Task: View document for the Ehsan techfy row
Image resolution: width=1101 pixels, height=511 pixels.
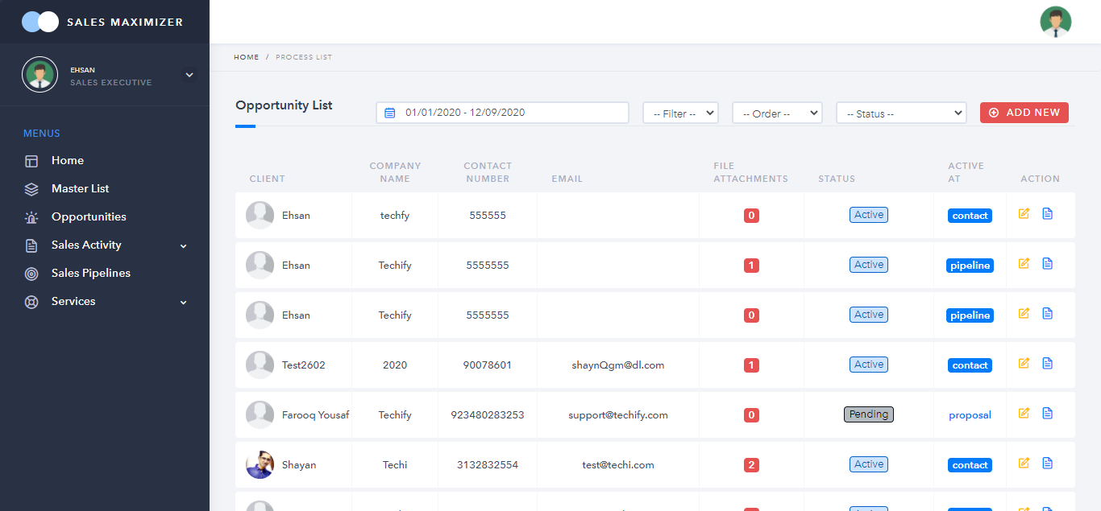Action: point(1047,214)
